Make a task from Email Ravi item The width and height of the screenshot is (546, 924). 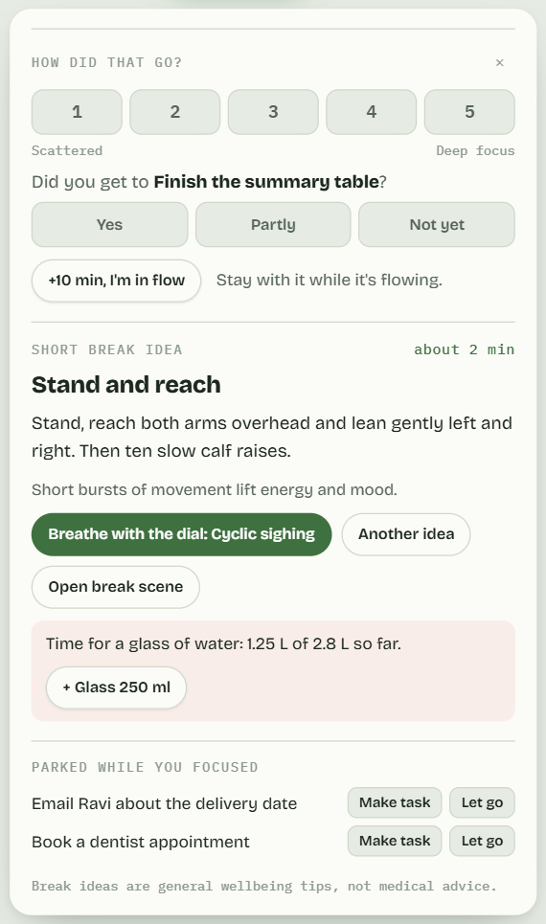(x=395, y=802)
